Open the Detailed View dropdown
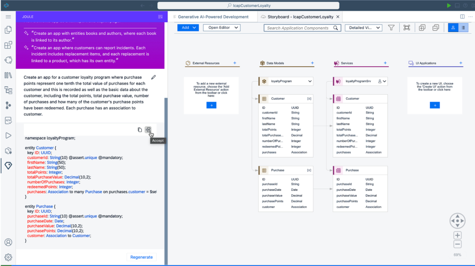This screenshot has width=475, height=266. 363,28
